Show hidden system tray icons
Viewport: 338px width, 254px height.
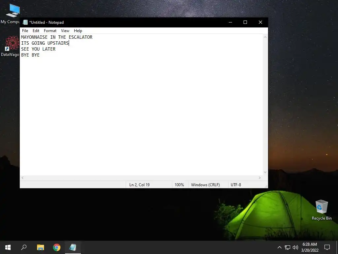coord(279,247)
